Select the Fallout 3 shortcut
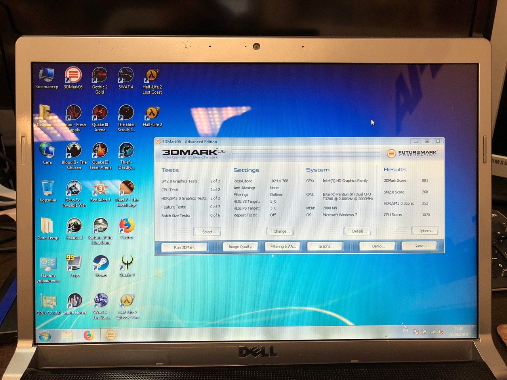Image resolution: width=507 pixels, height=380 pixels. 74,229
